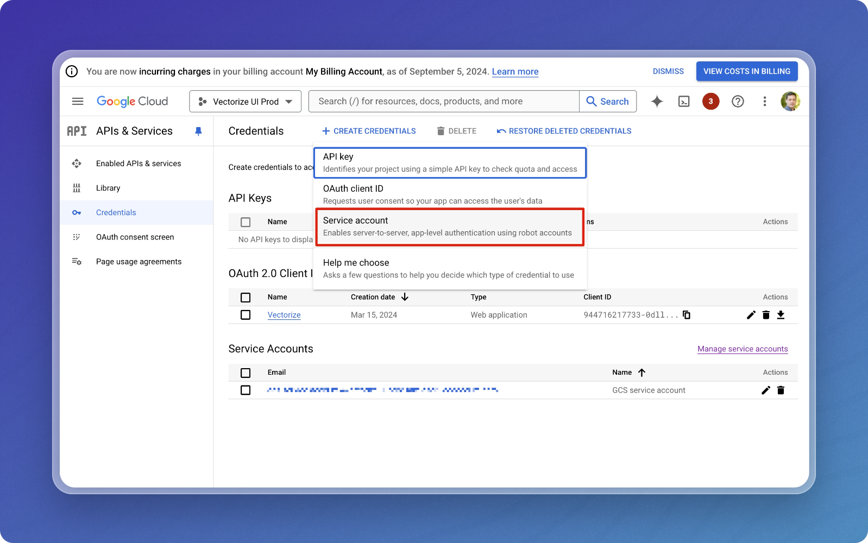The height and width of the screenshot is (543, 868).
Task: Click the Learn more link
Action: (515, 72)
